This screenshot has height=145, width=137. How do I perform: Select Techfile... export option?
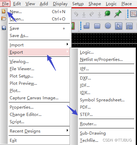[107, 141]
